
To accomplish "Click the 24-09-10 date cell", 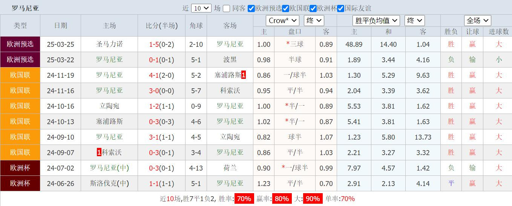I will tap(61, 137).
